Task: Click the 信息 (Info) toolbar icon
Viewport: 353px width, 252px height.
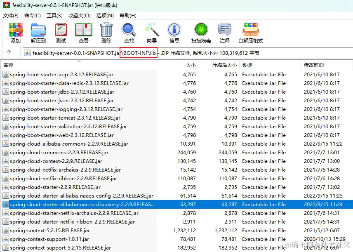Action: pos(174,30)
